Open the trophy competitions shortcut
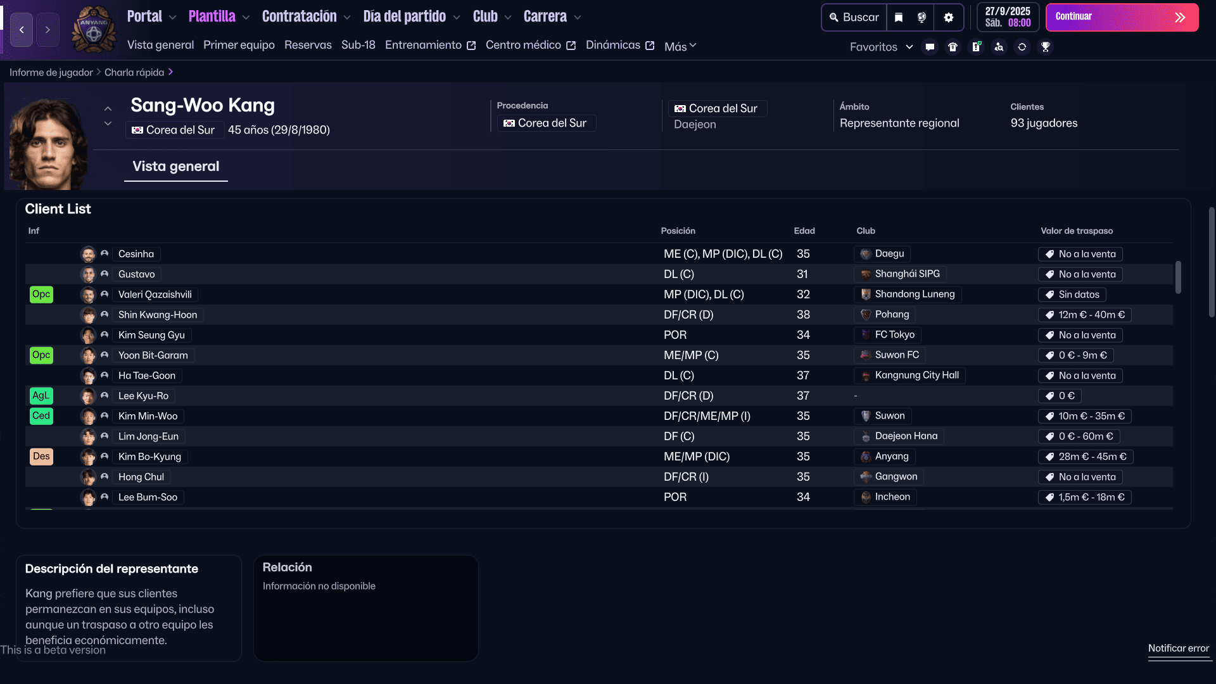 pos(1046,47)
